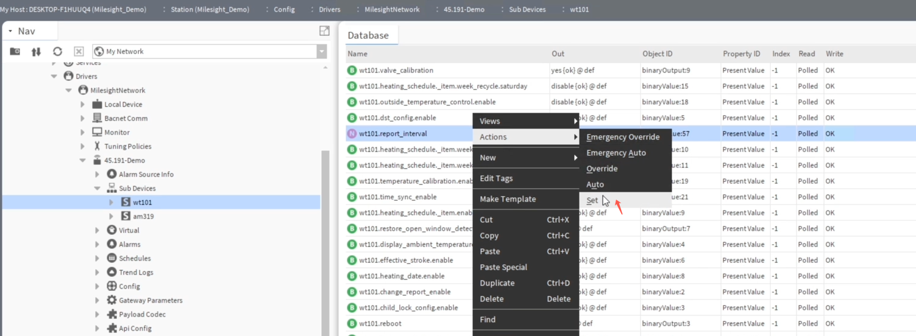
Task: Click the Trend Logs node icon
Action: coord(112,272)
